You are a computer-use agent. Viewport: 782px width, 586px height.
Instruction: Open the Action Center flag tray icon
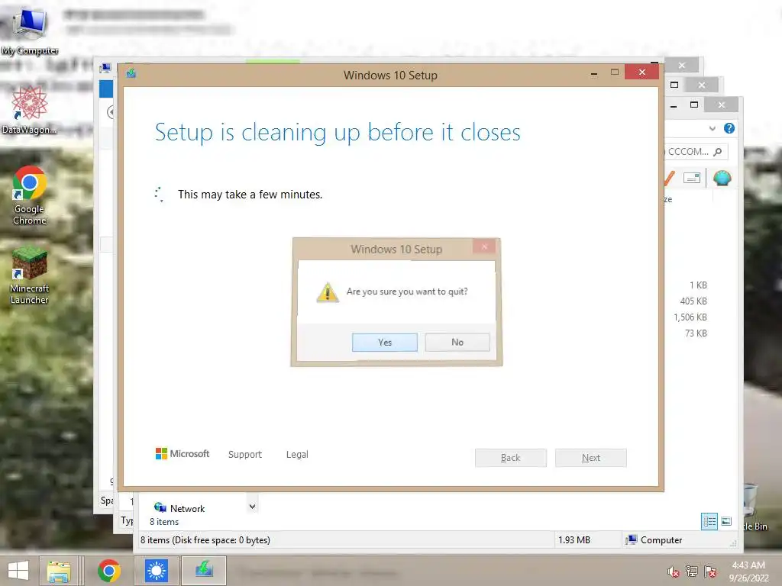(710, 571)
